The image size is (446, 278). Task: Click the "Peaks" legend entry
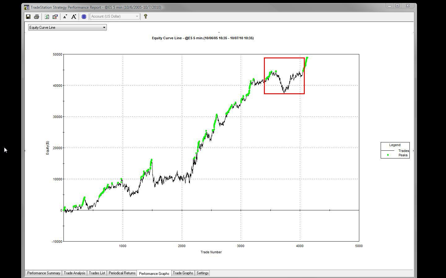(x=403, y=155)
